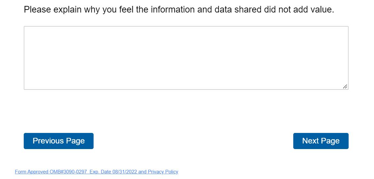The width and height of the screenshot is (374, 179).
Task: Click 'Form Approved' at the footer start
Action: 32,172
